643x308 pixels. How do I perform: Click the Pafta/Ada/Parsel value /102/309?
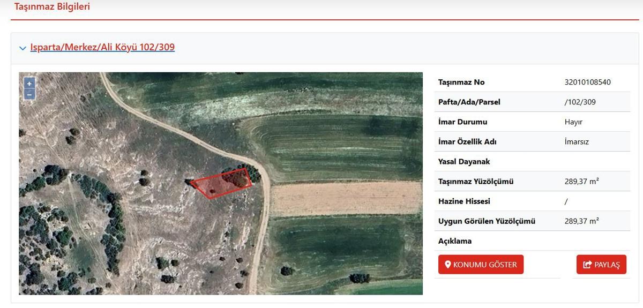[580, 102]
